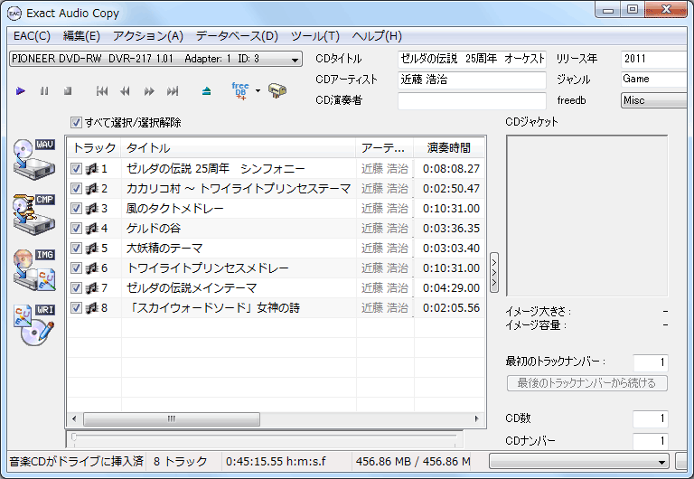Screen dimensions: 694x479
Task: Click the empty CD演奏者 input field
Action: pyautogui.click(x=472, y=100)
